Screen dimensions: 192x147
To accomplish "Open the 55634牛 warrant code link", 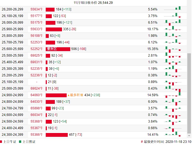I will 37,9.
